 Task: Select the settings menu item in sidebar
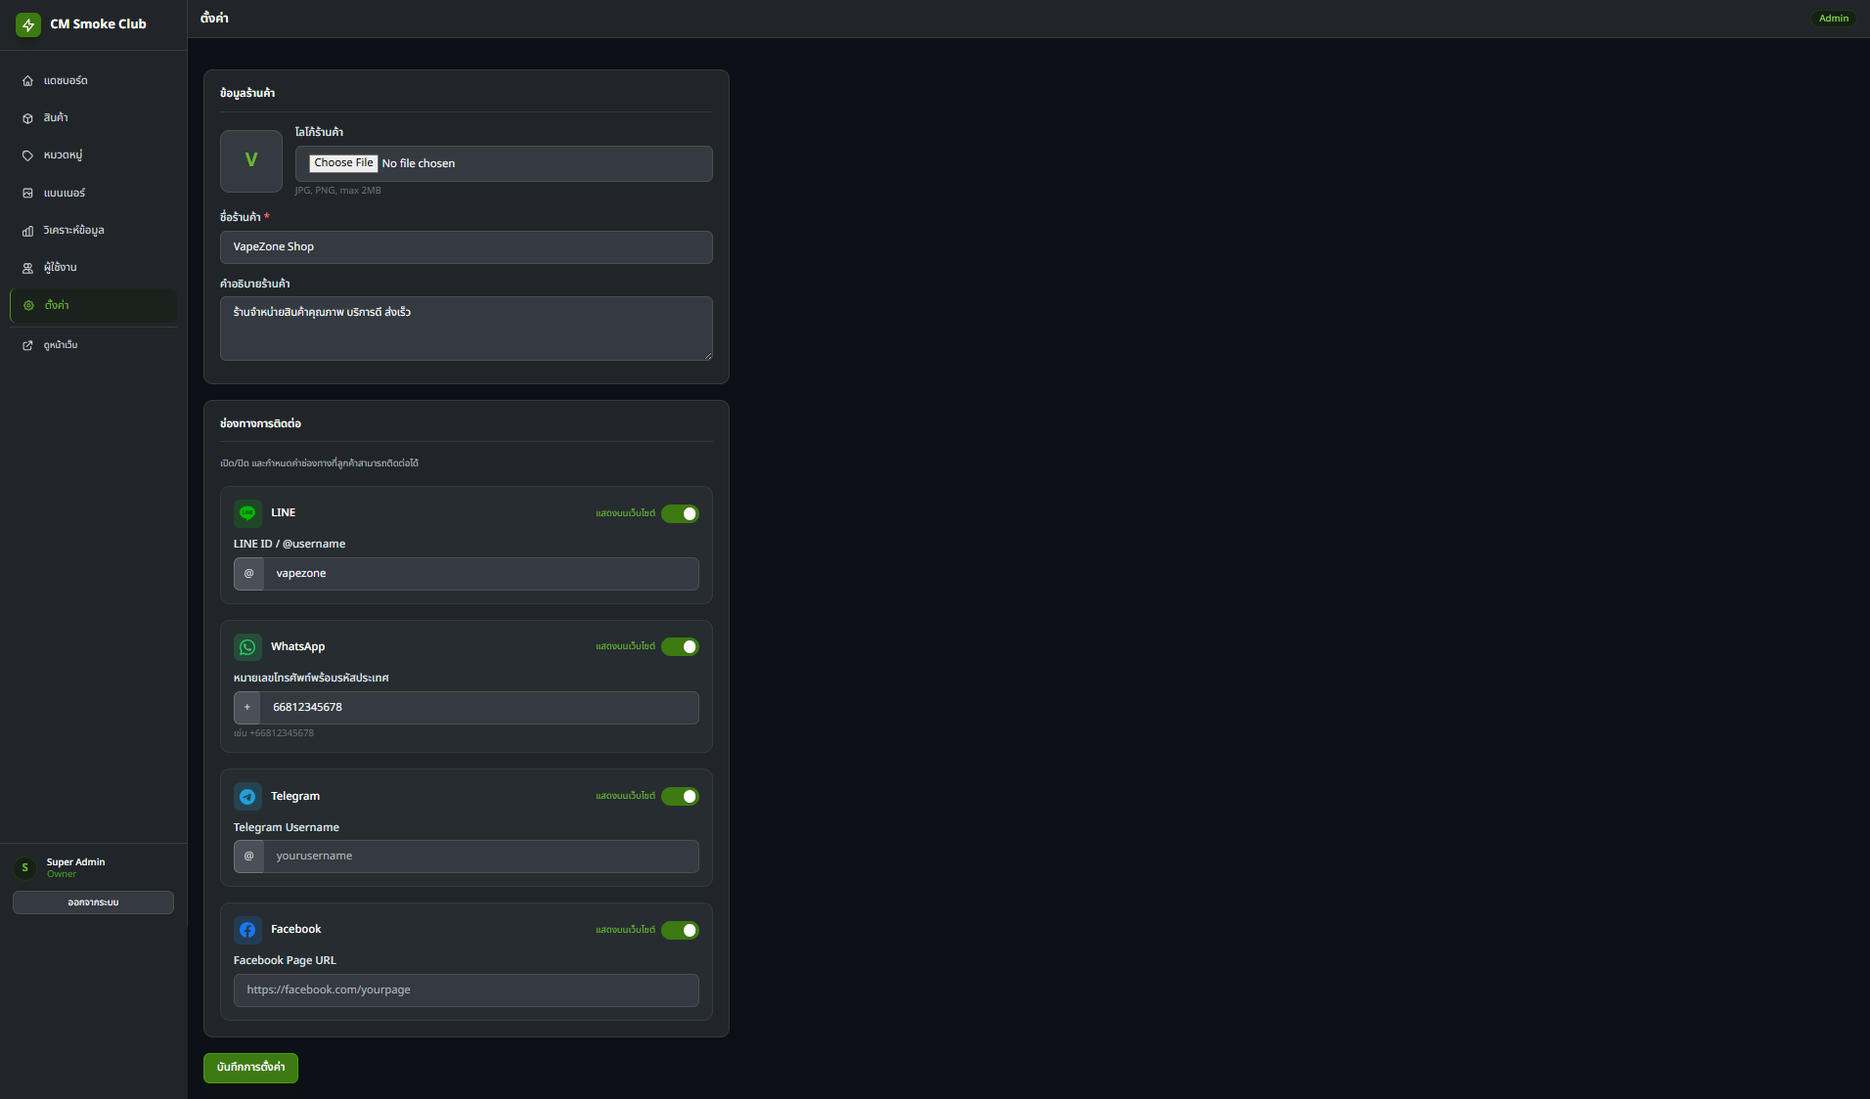coord(94,305)
